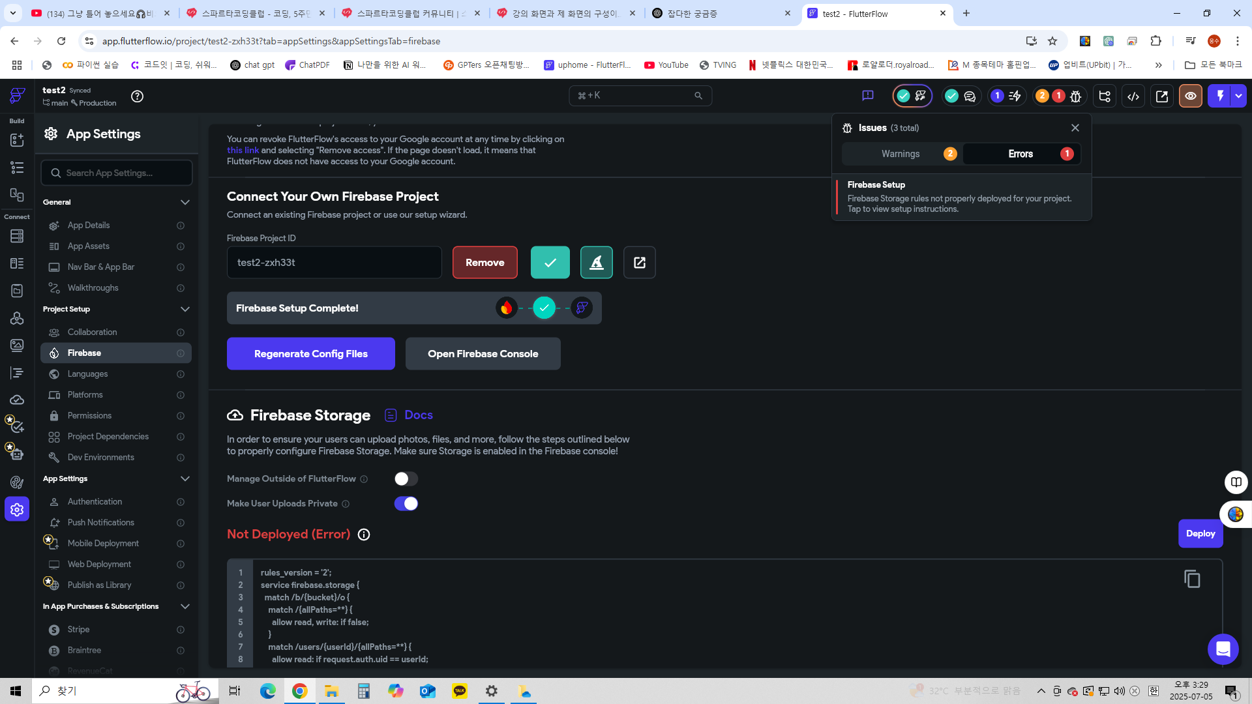
Task: Click the Remove button
Action: [485, 263]
